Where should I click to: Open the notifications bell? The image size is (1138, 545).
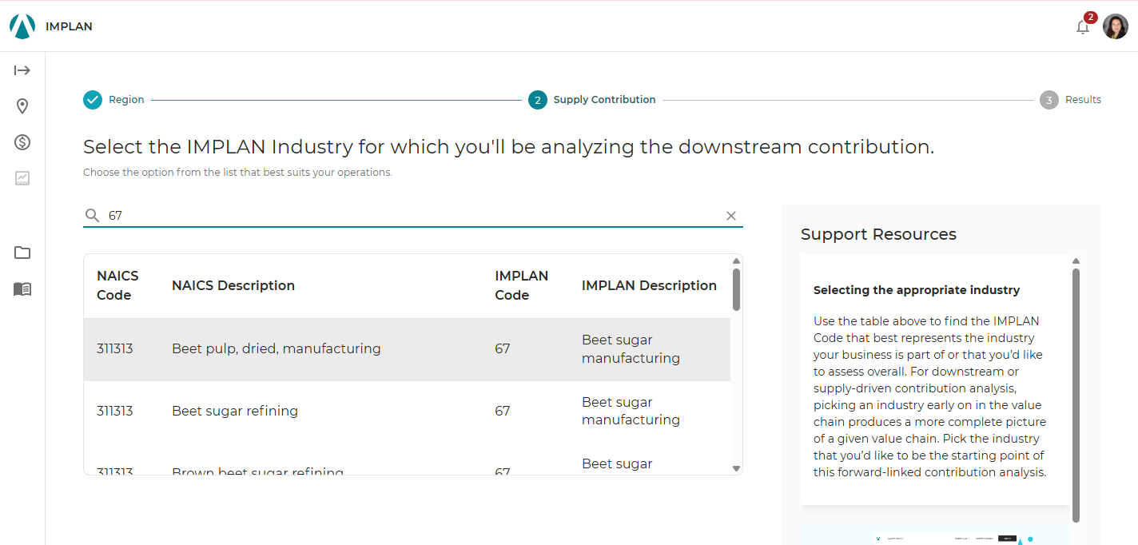[x=1083, y=27]
